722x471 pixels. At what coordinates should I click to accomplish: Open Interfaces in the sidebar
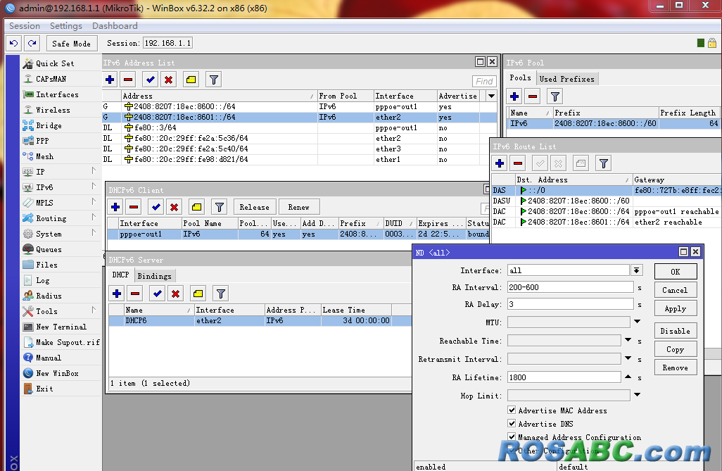[57, 94]
